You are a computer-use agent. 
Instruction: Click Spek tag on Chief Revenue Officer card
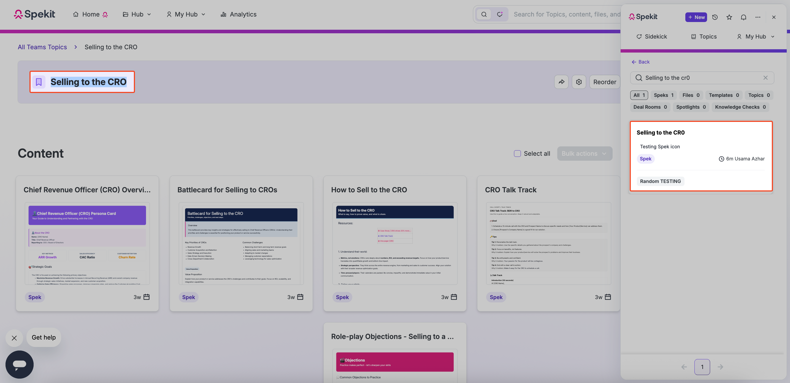pos(35,297)
